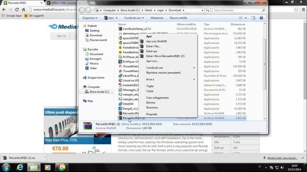Select Desktop in the navigation pane
This screenshot has height=172, width=307.
click(x=94, y=31)
